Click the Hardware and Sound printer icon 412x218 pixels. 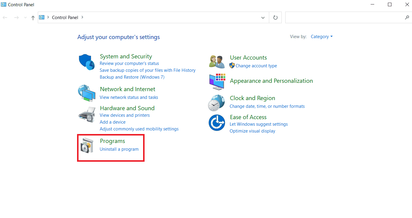click(87, 114)
